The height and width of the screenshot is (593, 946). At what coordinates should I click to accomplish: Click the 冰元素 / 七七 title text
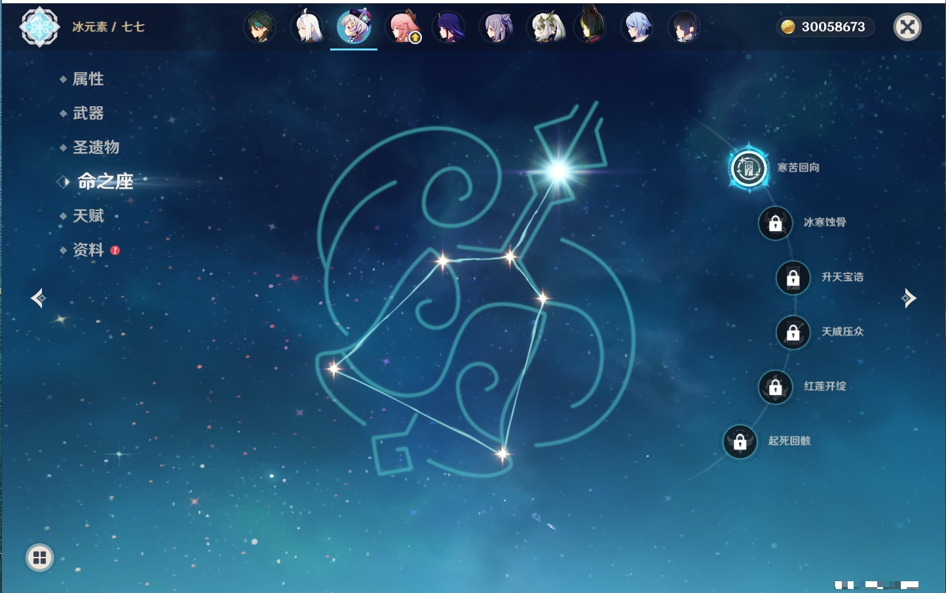click(108, 27)
